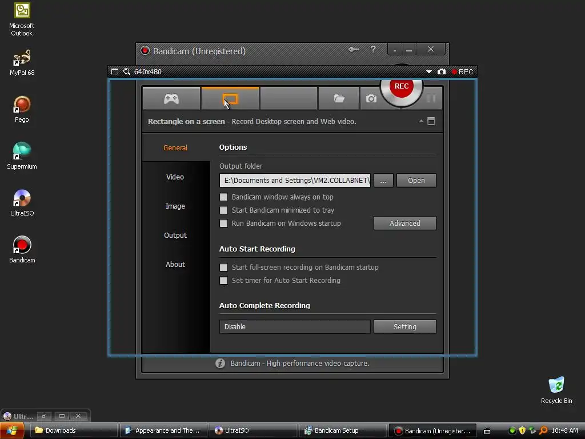Open the MyPal 68 desktop icon

coord(22,63)
